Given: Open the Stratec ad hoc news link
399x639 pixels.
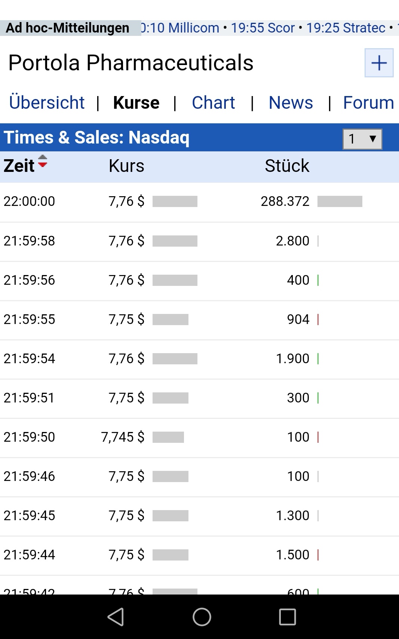Looking at the screenshot, I should point(346,28).
